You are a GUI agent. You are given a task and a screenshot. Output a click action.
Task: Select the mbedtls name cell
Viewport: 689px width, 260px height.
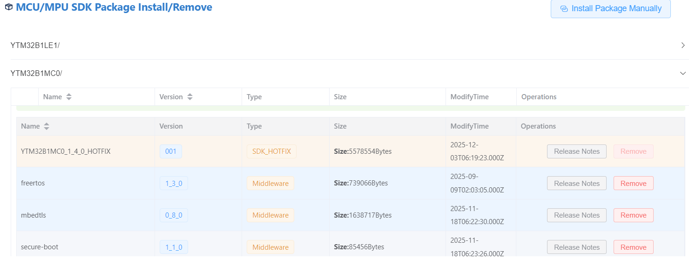(86, 215)
